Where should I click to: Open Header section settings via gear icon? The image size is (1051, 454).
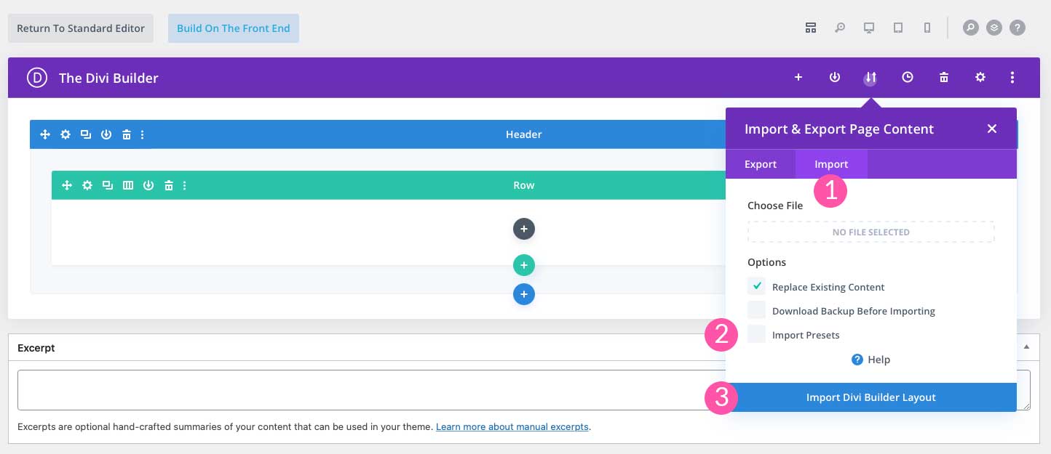(66, 134)
